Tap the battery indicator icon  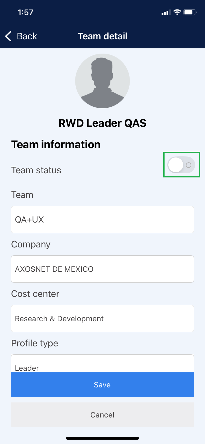tap(190, 12)
